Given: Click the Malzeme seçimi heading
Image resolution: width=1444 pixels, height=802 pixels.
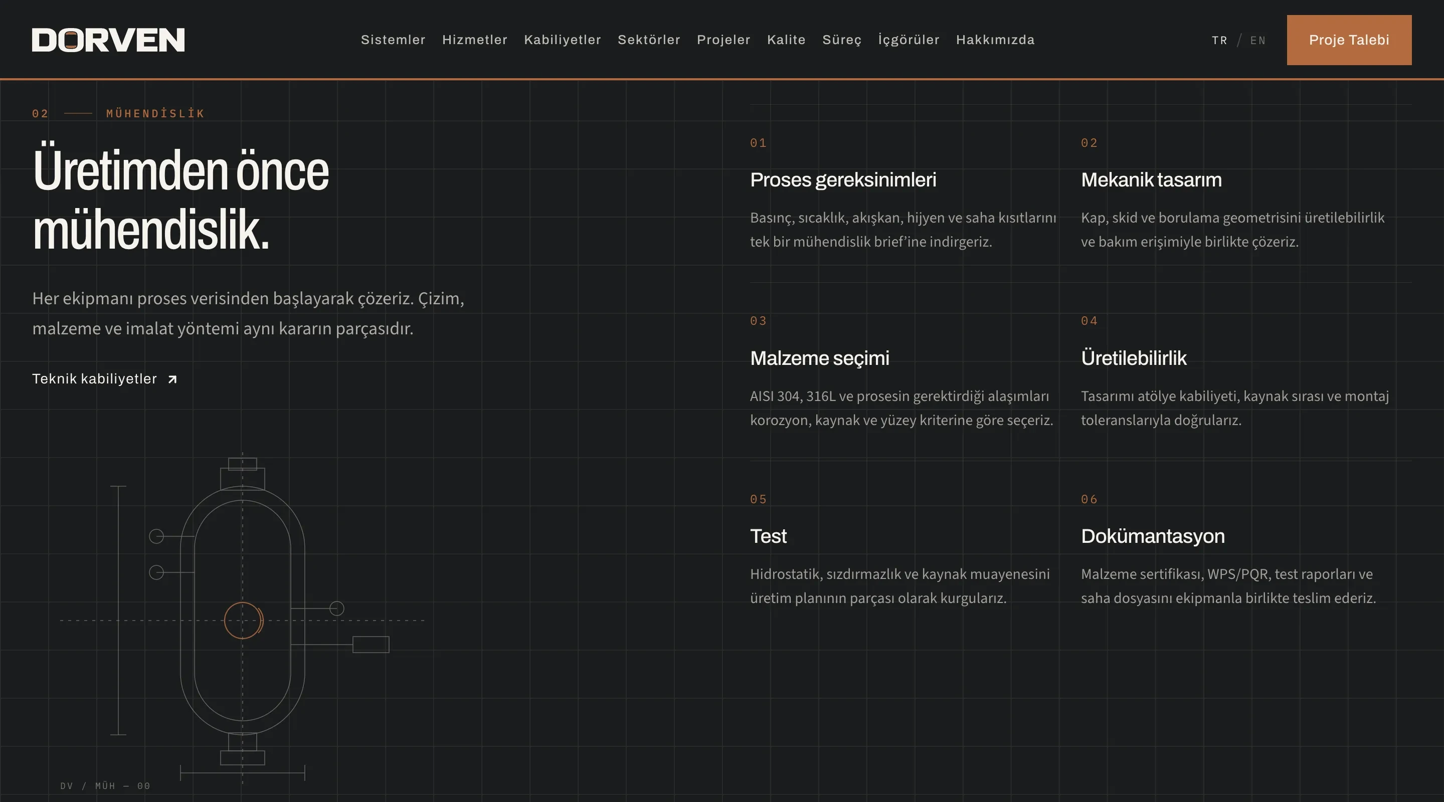Looking at the screenshot, I should [820, 358].
